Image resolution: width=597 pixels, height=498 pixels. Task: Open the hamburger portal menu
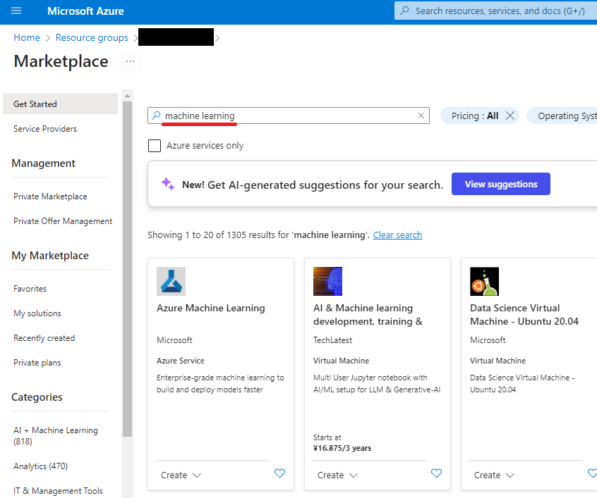(x=16, y=11)
